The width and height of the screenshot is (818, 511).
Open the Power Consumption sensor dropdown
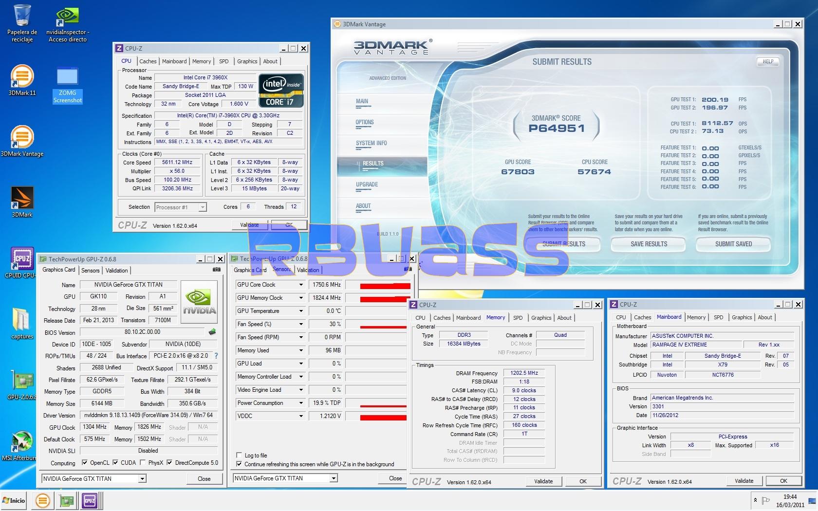pyautogui.click(x=301, y=403)
